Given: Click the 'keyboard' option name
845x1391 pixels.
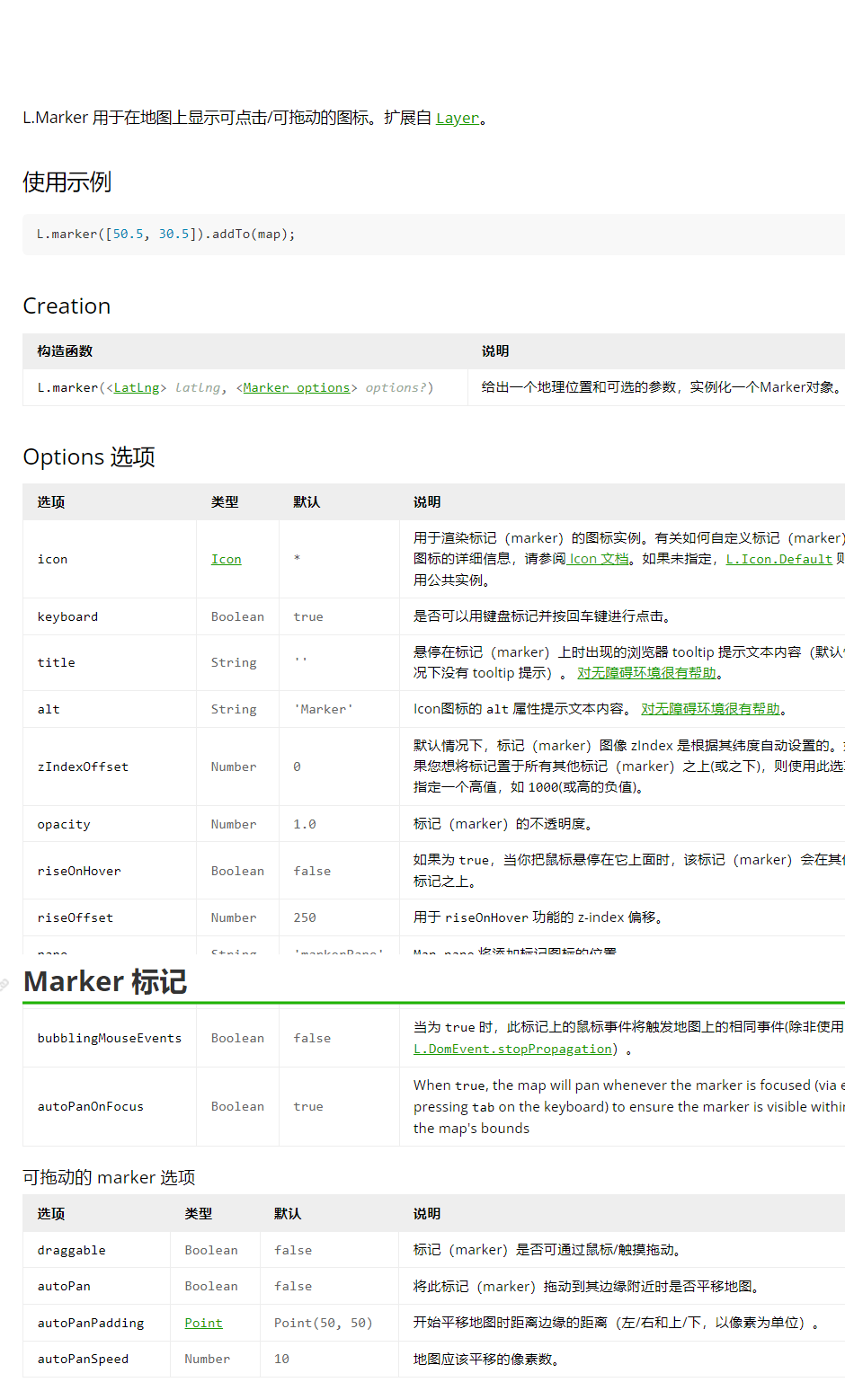Looking at the screenshot, I should coord(67,616).
